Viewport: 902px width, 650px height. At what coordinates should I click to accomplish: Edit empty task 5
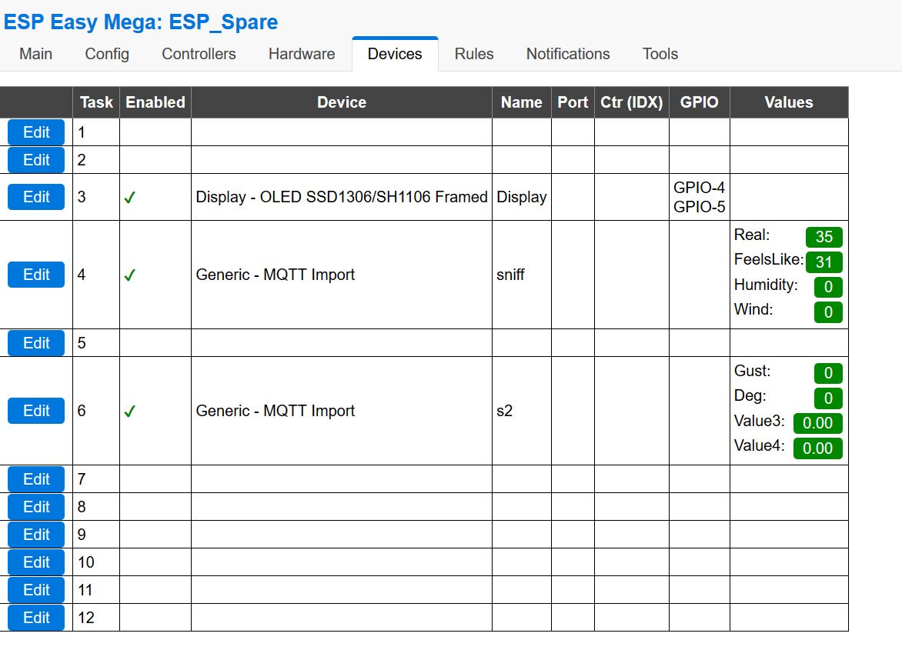tap(35, 342)
